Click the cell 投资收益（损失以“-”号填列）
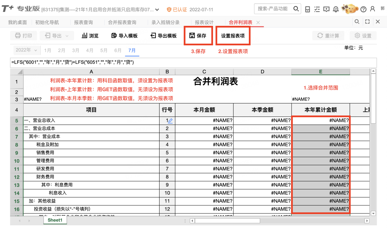This screenshot has width=387, height=228. point(91,209)
